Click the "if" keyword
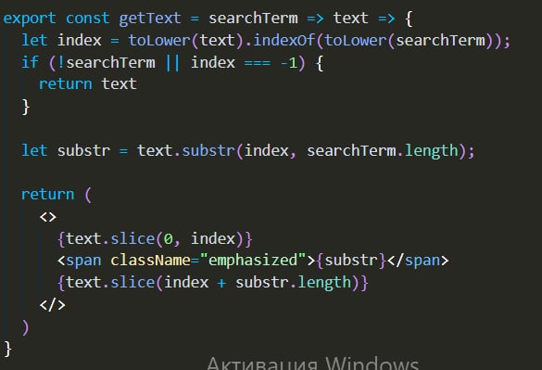The image size is (542, 370). [30, 62]
